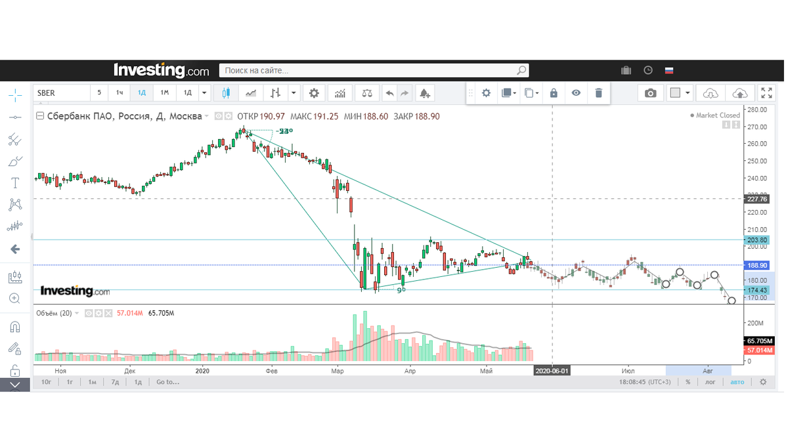Screen dimensions: 788x443
Task: Open the XABCD pattern tools
Action: tap(14, 205)
